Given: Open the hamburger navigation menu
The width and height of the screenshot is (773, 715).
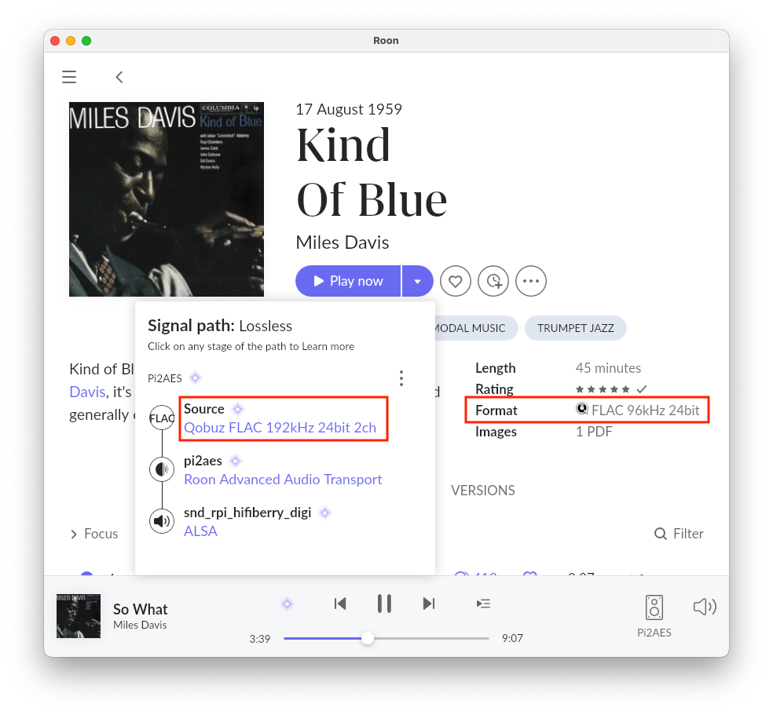Looking at the screenshot, I should point(69,77).
